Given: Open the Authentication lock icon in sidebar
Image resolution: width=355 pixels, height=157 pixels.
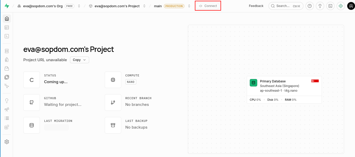Looking at the screenshot, I should click(7, 60).
